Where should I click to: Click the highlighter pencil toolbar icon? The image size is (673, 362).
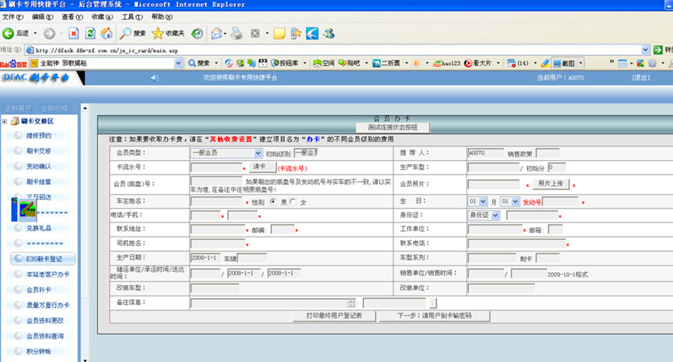click(x=544, y=64)
